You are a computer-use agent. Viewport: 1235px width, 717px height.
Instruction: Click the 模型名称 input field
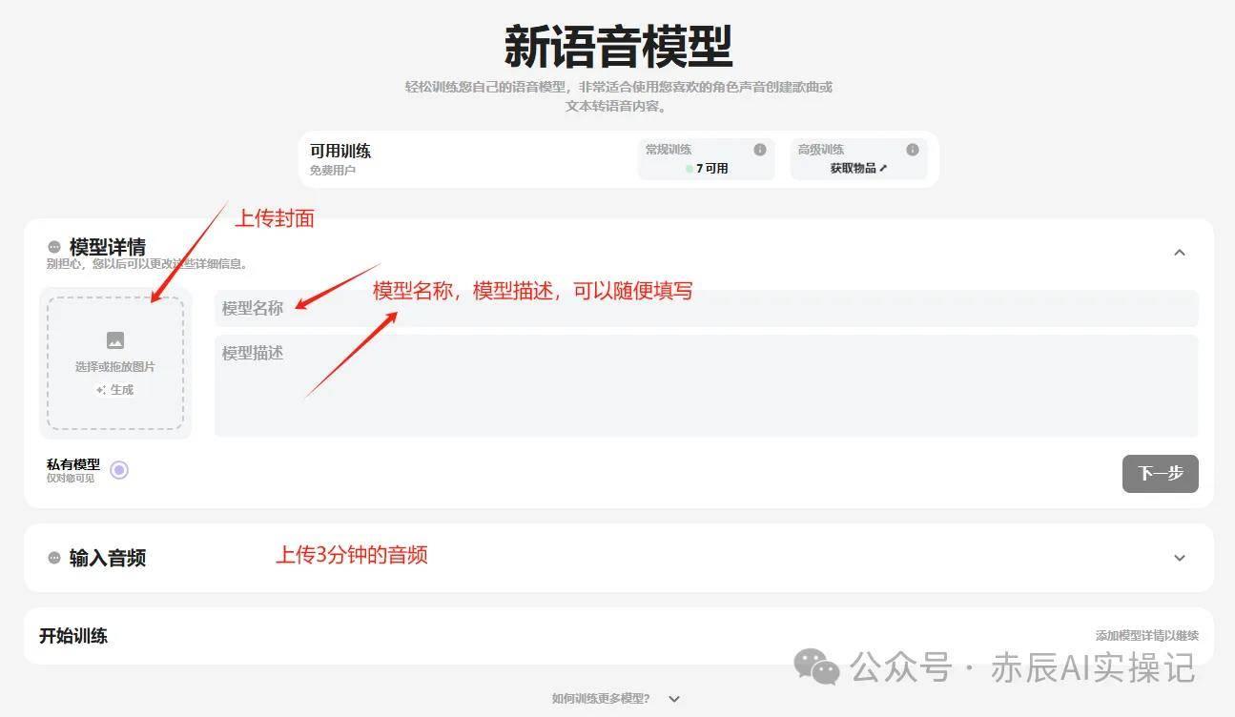(x=707, y=308)
